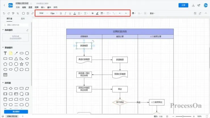
Task: Select the flowchart cylinder database shape
Action: point(5,99)
